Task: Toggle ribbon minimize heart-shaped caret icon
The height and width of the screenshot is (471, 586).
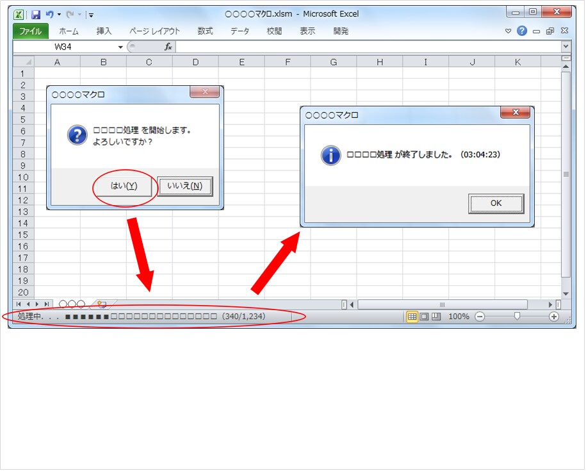Action: tap(508, 31)
